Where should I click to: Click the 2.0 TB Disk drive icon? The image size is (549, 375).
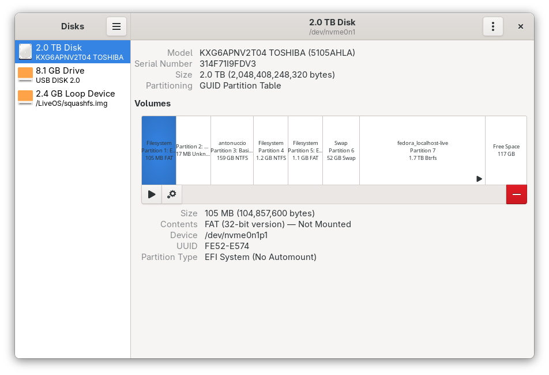pos(25,52)
